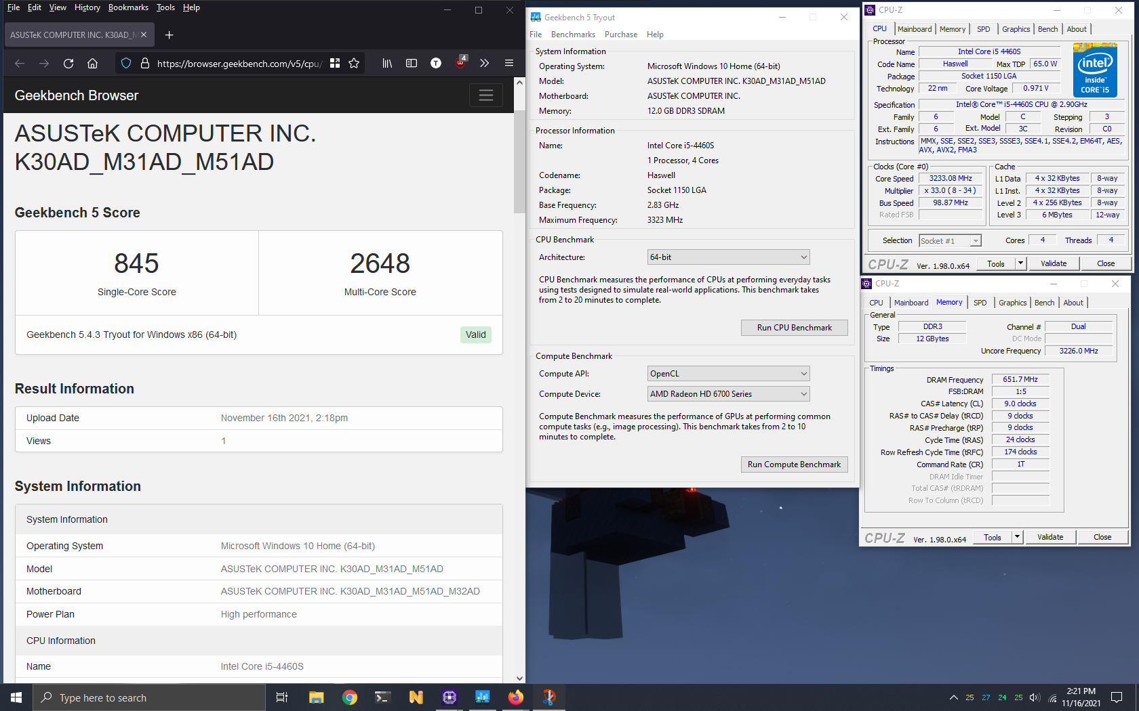Open Firefox from taskbar
Viewport: 1139px width, 711px height.
pos(516,697)
